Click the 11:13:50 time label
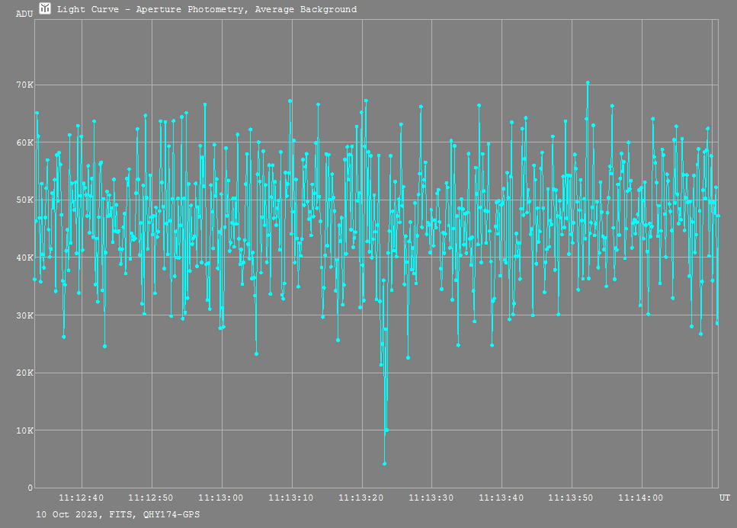Image resolution: width=737 pixels, height=528 pixels. (x=571, y=498)
